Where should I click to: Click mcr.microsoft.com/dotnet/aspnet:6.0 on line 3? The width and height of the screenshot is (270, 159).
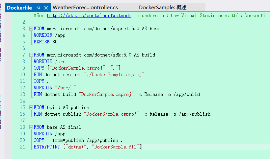(93, 29)
